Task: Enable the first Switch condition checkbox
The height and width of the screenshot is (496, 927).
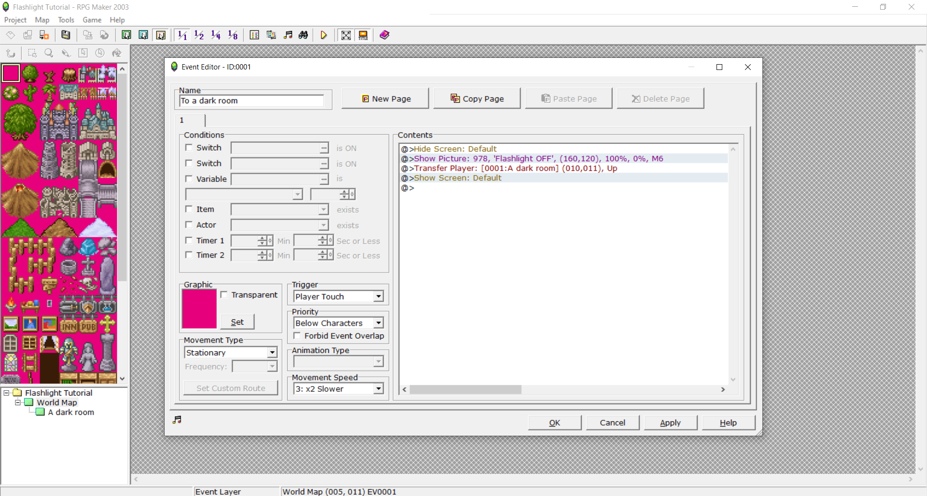Action: pos(189,148)
